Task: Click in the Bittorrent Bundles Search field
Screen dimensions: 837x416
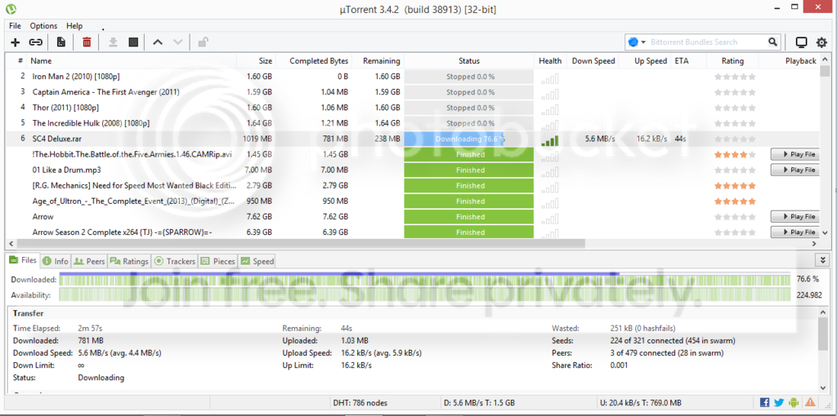Action: (x=707, y=42)
